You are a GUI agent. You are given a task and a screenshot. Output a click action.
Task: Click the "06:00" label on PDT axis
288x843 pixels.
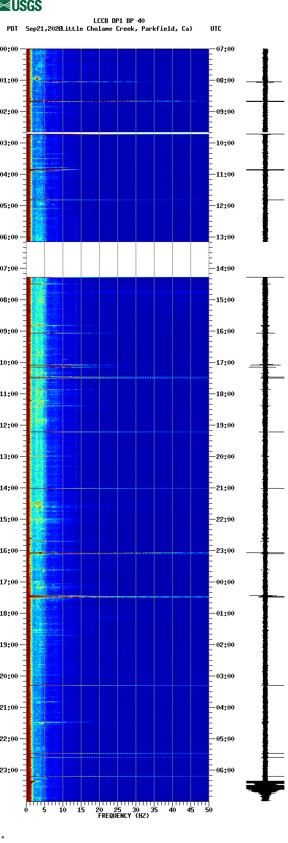(9, 237)
